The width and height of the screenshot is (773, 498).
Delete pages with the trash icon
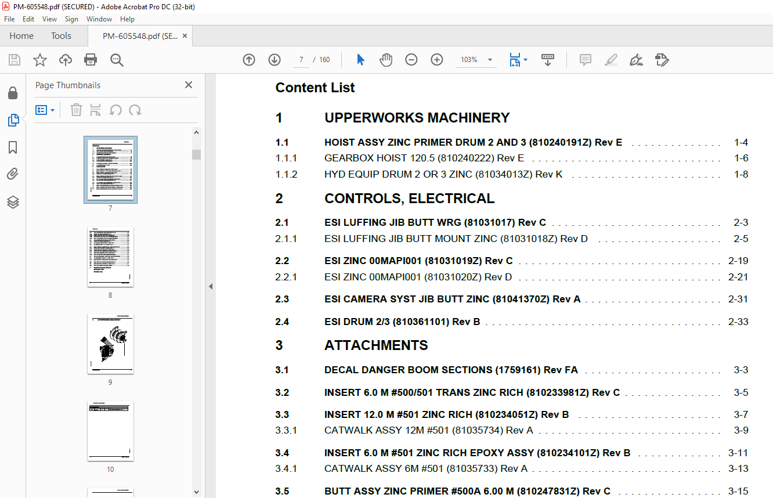[76, 110]
